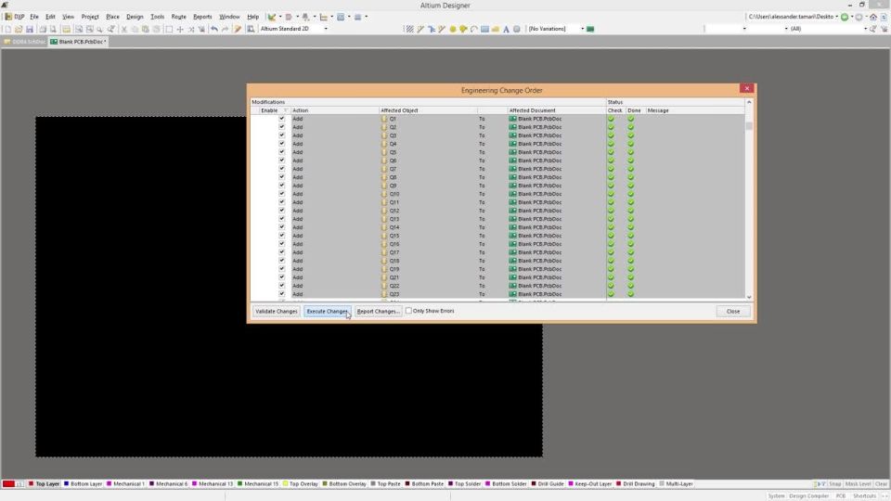
Task: Select the Place Pad tool icon
Action: (453, 29)
